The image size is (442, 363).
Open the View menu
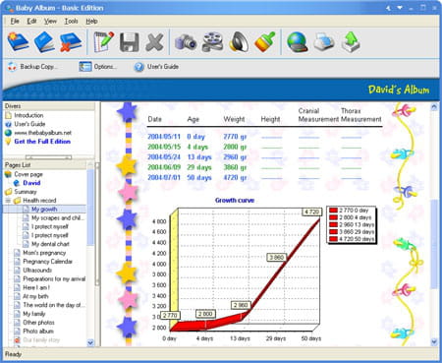(50, 22)
